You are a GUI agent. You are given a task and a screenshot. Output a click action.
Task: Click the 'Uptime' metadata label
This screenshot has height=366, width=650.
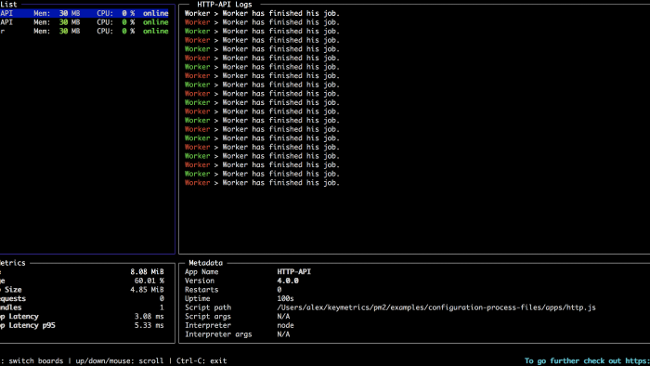pos(197,298)
